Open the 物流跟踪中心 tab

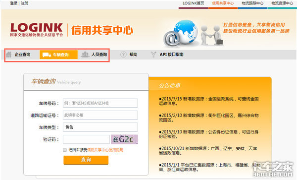252,3
